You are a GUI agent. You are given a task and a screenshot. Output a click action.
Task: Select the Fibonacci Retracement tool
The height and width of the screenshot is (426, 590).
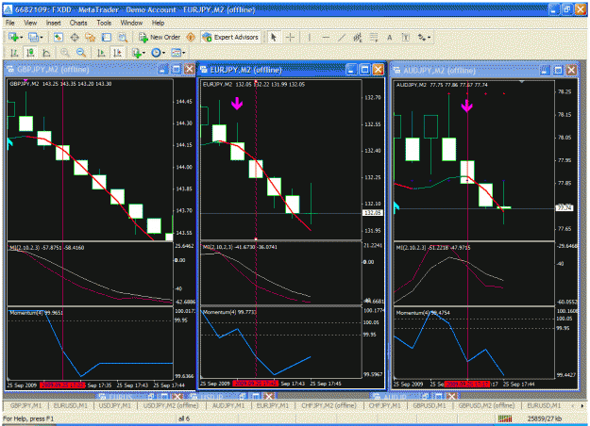coord(374,37)
